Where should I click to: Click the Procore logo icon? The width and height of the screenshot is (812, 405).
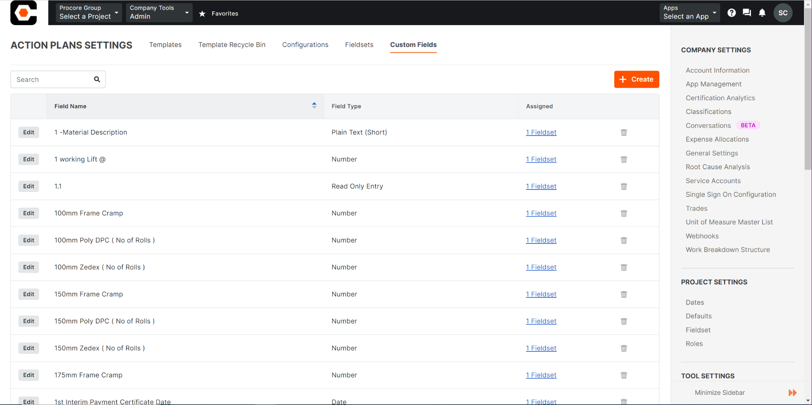pyautogui.click(x=24, y=13)
